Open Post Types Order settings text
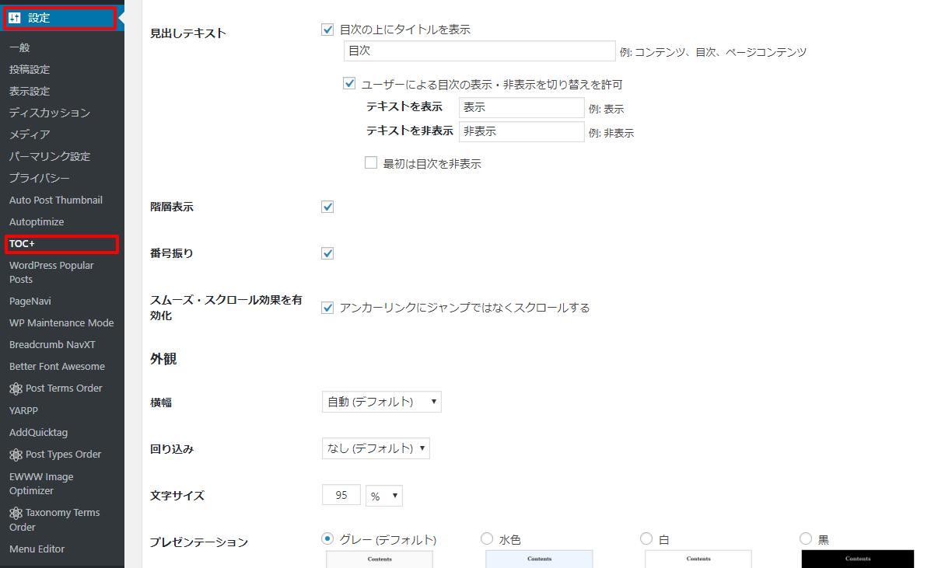This screenshot has height=568, width=931. (64, 454)
